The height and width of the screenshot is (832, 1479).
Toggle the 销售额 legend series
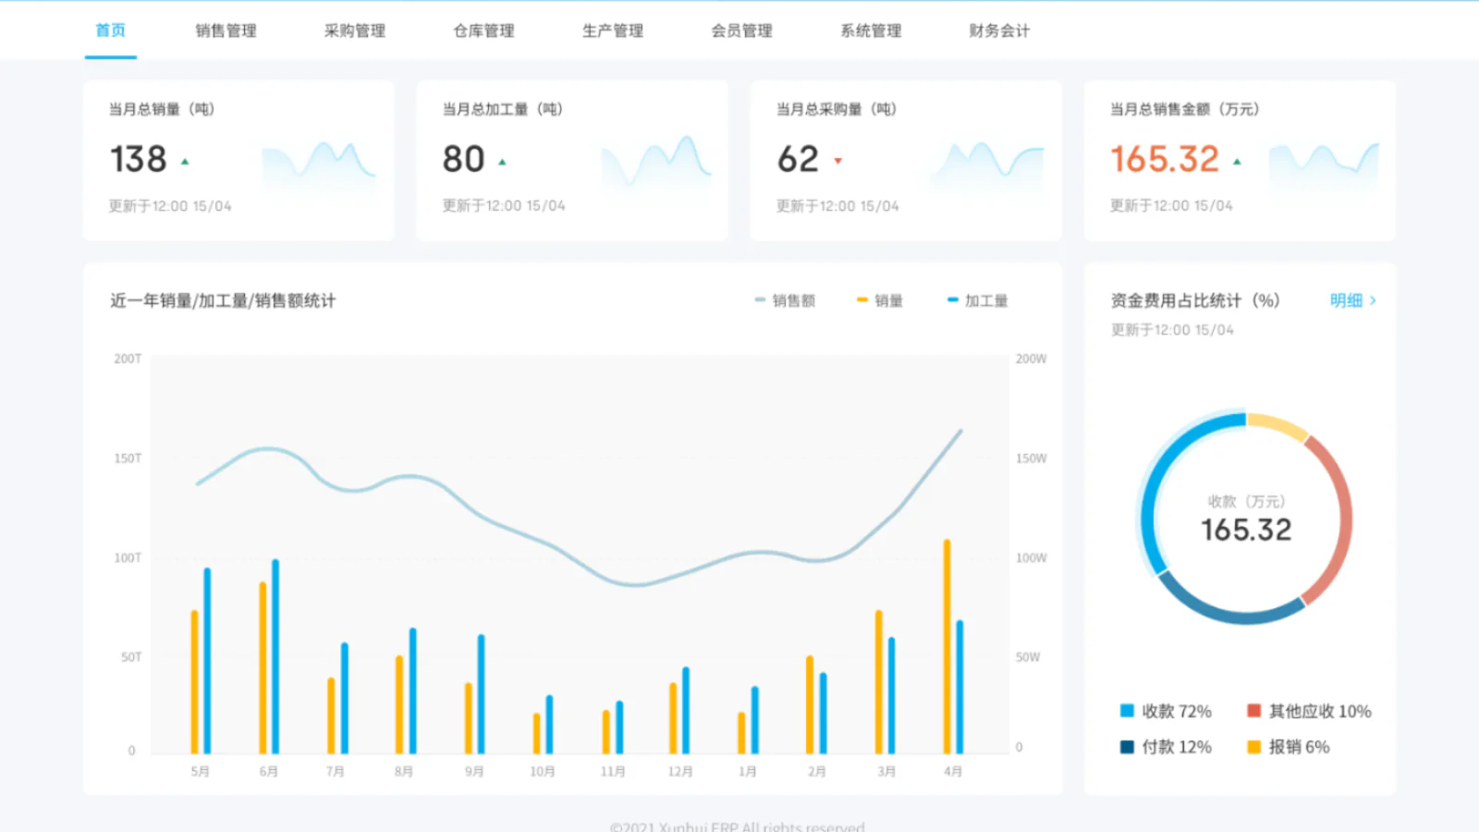click(x=786, y=300)
